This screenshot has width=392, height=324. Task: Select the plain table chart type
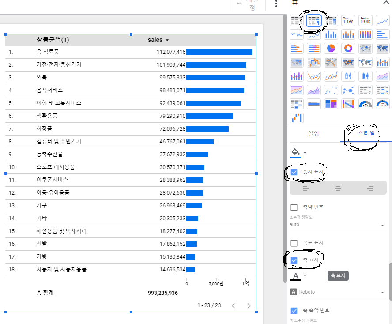(x=295, y=20)
